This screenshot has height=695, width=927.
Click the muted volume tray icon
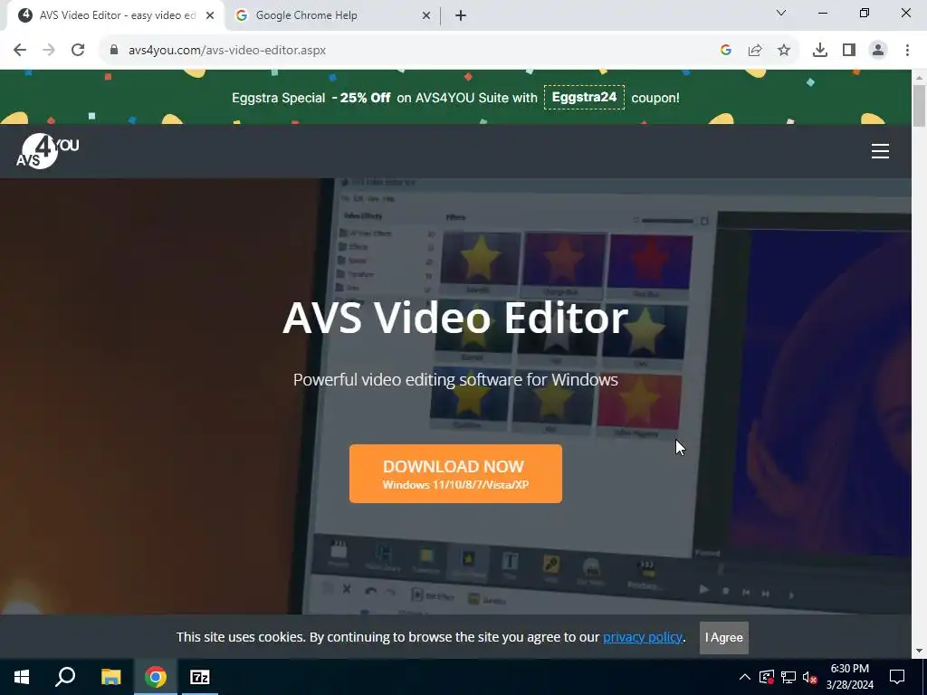click(809, 677)
